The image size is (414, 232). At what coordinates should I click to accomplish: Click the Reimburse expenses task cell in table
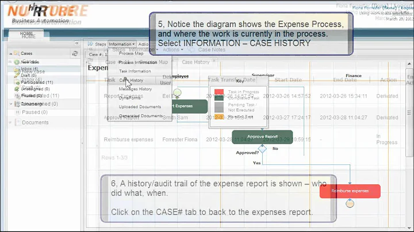click(128, 140)
